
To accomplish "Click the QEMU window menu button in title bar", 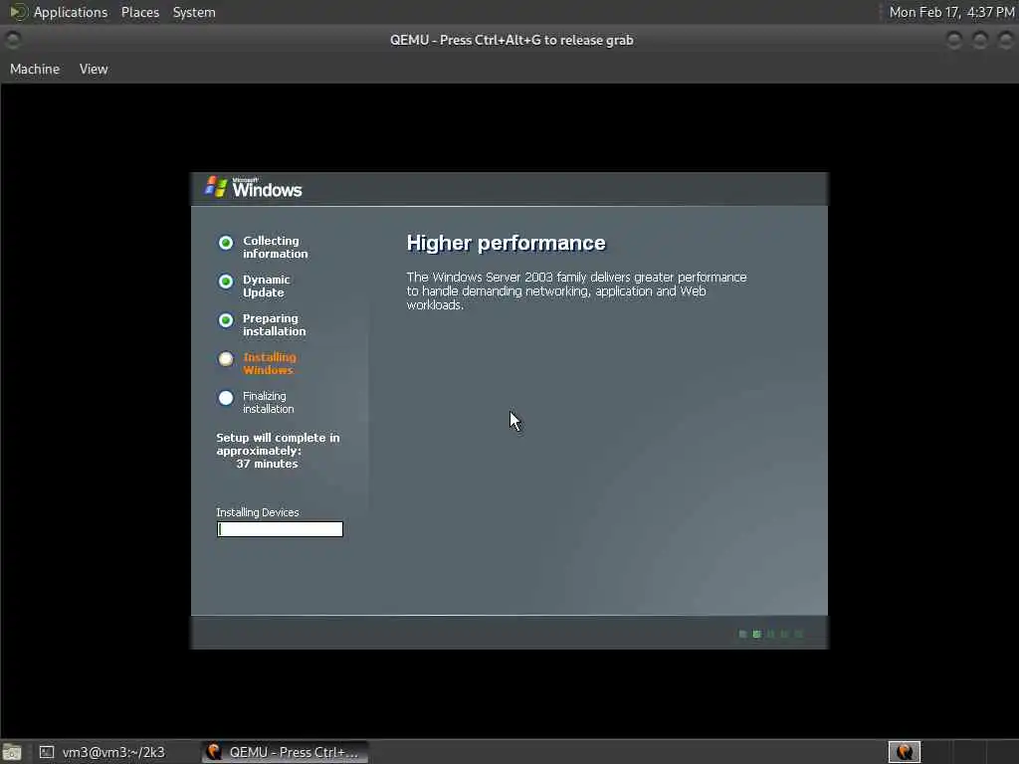I will pyautogui.click(x=12, y=40).
